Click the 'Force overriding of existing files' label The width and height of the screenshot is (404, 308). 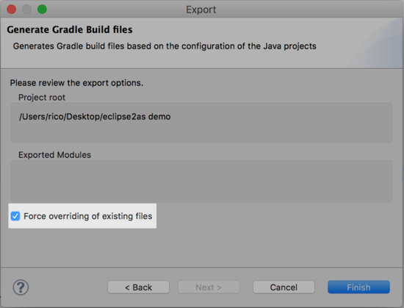88,216
